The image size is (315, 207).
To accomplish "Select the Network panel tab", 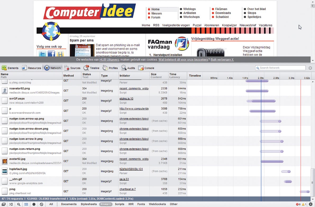I will point(53,68).
